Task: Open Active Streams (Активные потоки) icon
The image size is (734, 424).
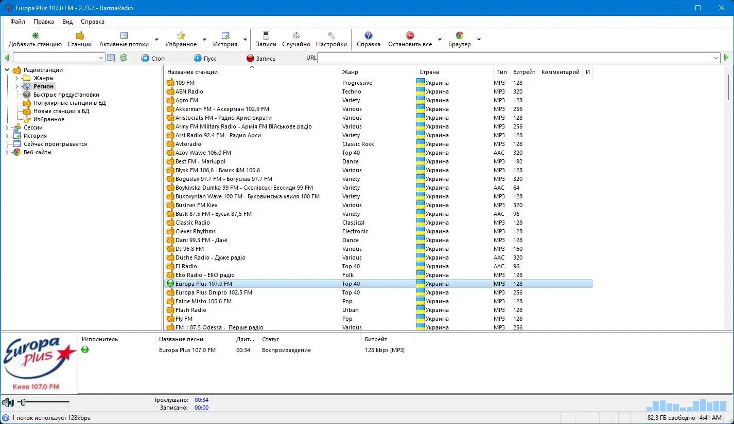Action: [124, 36]
